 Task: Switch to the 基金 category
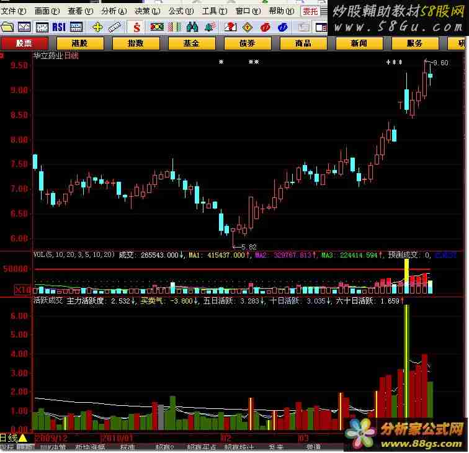192,43
